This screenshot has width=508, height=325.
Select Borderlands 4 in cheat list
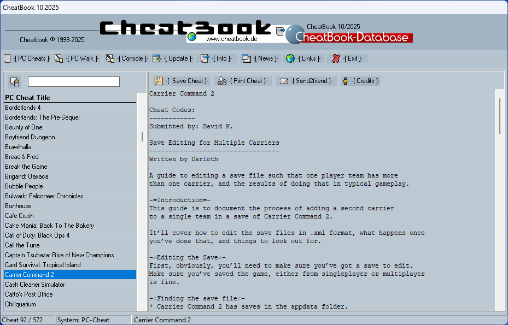(23, 108)
